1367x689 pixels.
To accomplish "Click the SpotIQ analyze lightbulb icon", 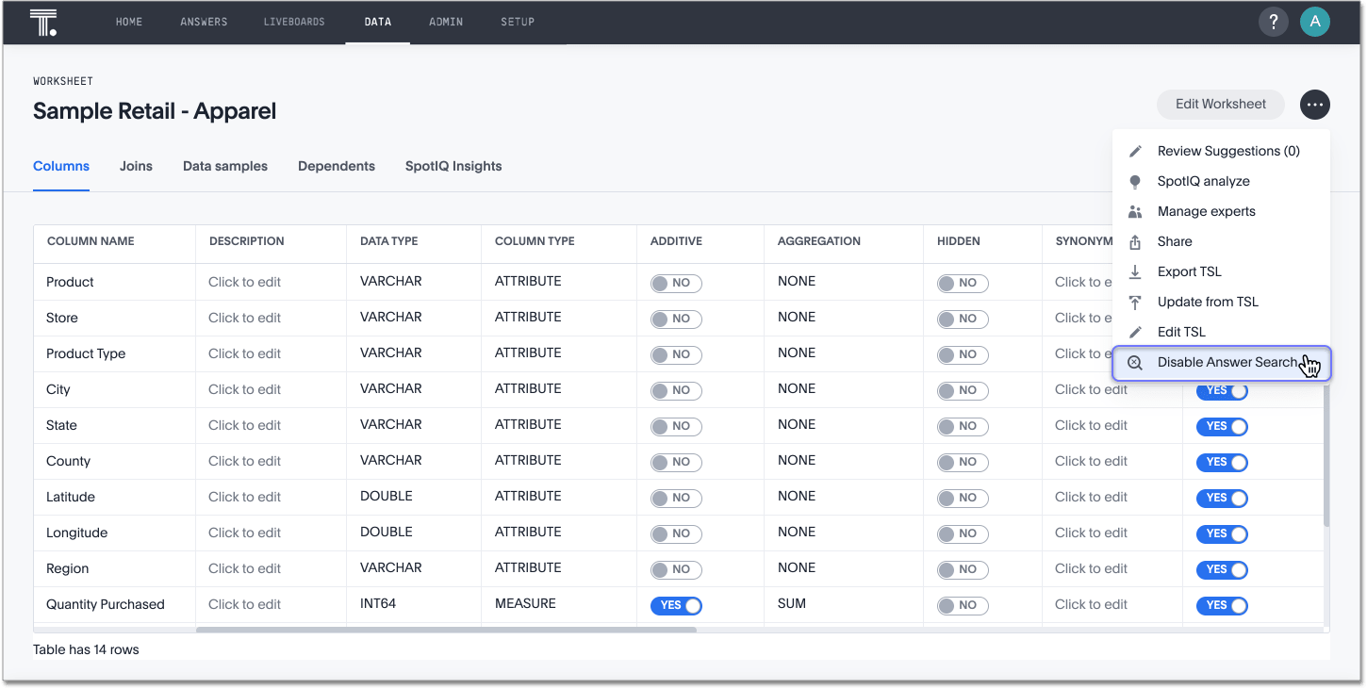I will pyautogui.click(x=1136, y=182).
